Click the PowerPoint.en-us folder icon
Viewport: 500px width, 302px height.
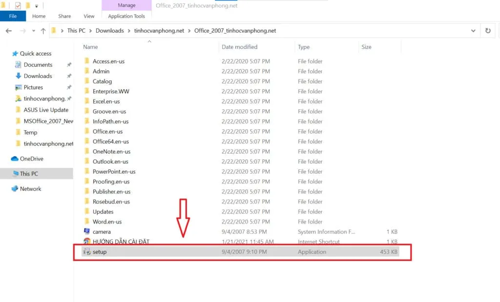tap(87, 171)
